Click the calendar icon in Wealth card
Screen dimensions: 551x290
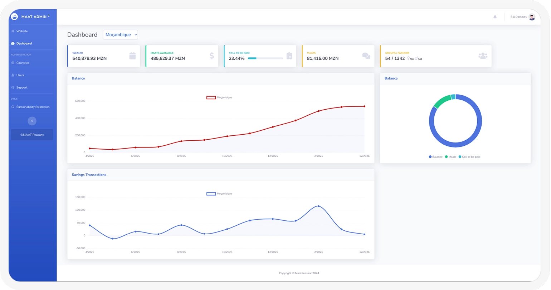click(x=132, y=56)
